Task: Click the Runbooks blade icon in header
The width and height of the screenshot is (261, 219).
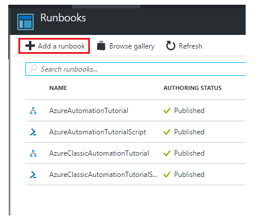Action: point(25,22)
